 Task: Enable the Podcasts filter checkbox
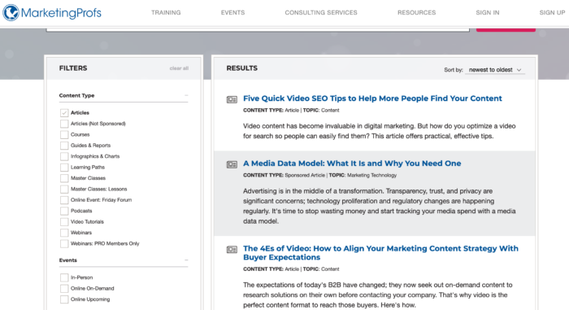coord(64,211)
